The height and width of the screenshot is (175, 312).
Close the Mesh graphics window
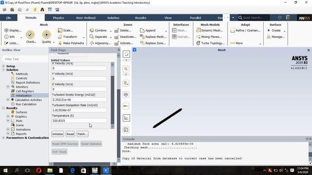309,50
